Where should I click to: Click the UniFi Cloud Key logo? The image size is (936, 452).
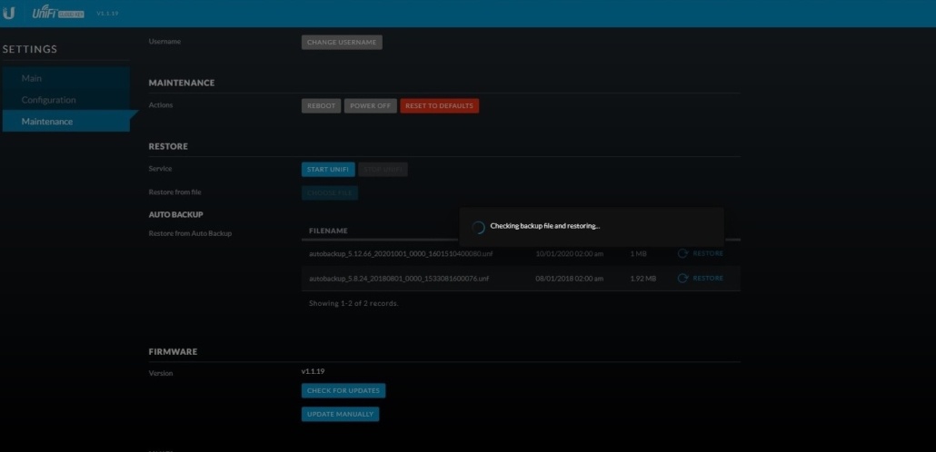coord(58,13)
